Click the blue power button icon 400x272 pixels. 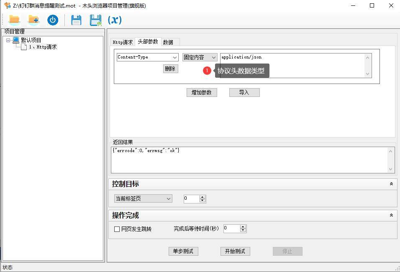pyautogui.click(x=53, y=20)
